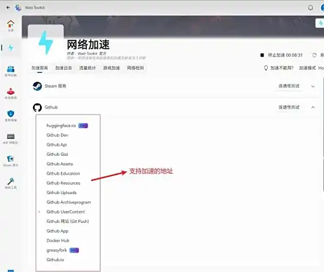Click the Watt Toolkit logo in title bar
The height and width of the screenshot is (272, 324).
[18, 8]
